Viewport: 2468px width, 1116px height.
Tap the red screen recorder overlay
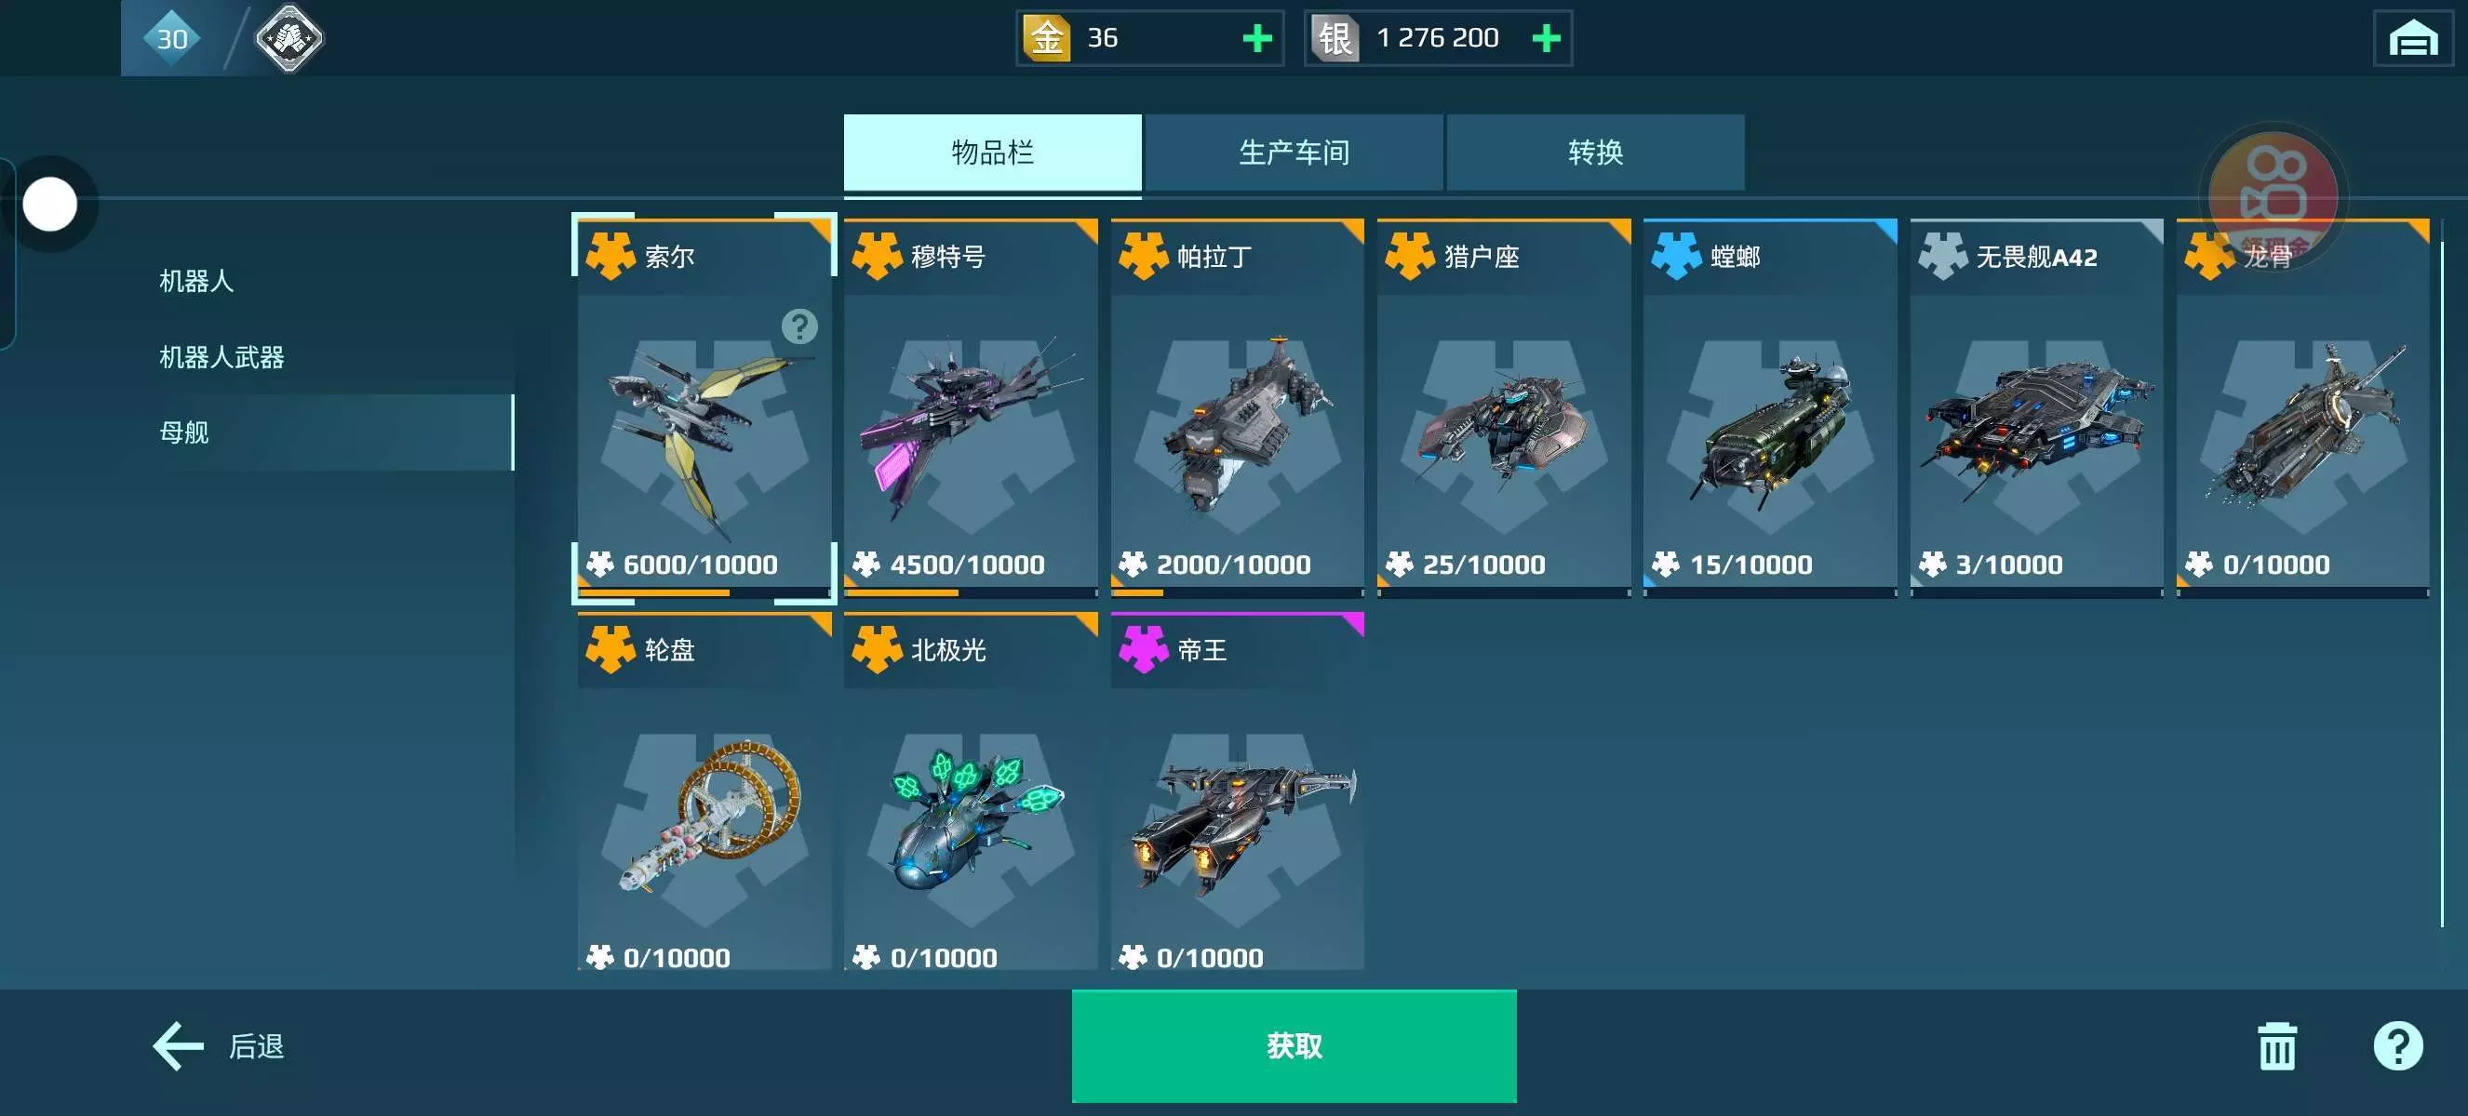click(x=2274, y=196)
